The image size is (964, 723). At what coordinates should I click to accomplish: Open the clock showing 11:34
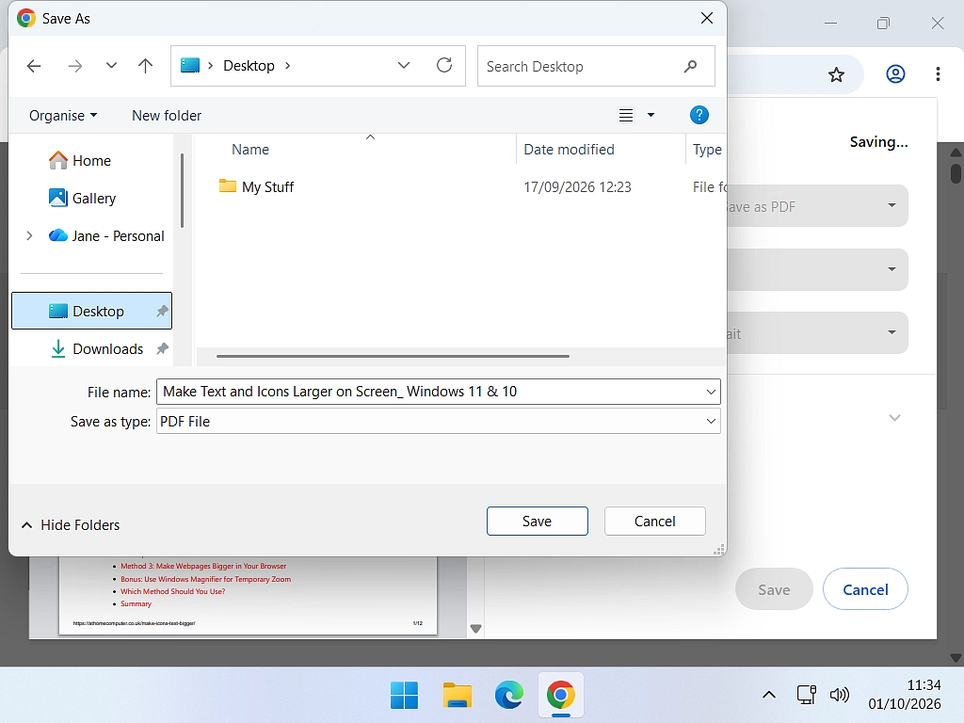pyautogui.click(x=905, y=695)
